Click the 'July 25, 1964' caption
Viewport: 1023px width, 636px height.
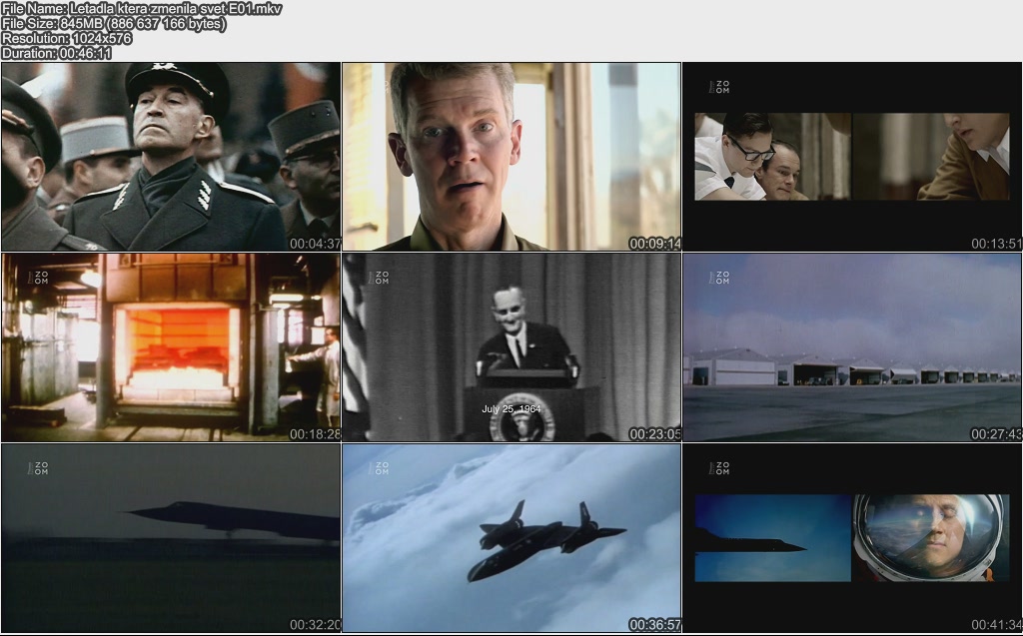(x=511, y=409)
